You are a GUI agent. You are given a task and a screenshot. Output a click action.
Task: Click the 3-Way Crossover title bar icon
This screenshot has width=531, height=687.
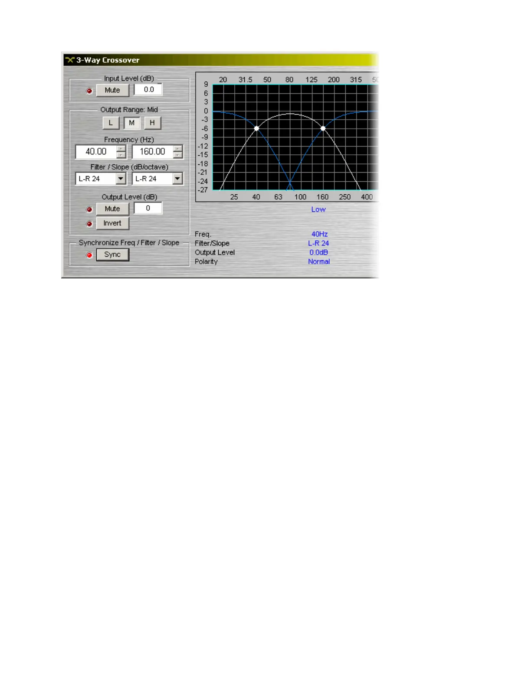(x=70, y=60)
